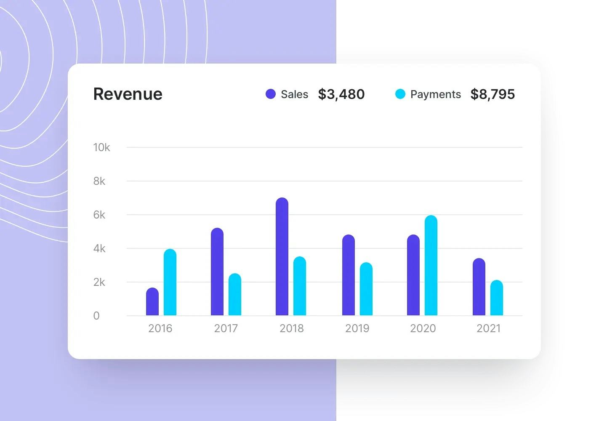Viewport: 591px width, 421px height.
Task: Click the Revenue chart title
Action: [128, 93]
